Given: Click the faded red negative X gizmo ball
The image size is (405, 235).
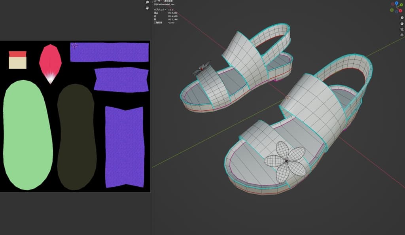Looking at the screenshot, I should click(x=392, y=4).
